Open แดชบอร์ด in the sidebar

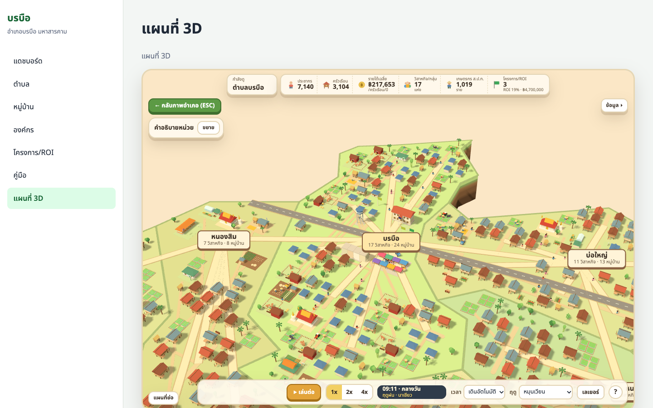tap(62, 61)
